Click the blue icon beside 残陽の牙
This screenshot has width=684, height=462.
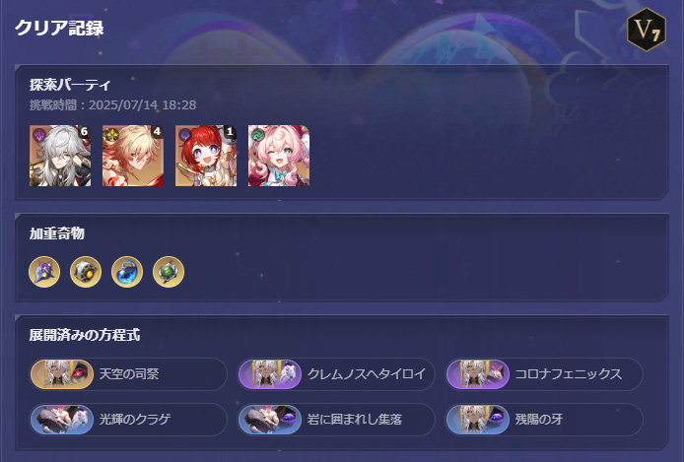tap(478, 420)
